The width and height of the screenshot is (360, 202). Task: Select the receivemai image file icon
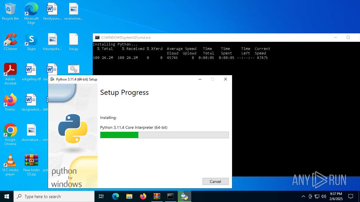click(74, 12)
